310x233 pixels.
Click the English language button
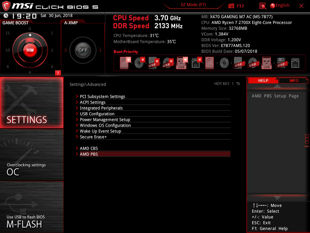coord(282,5)
